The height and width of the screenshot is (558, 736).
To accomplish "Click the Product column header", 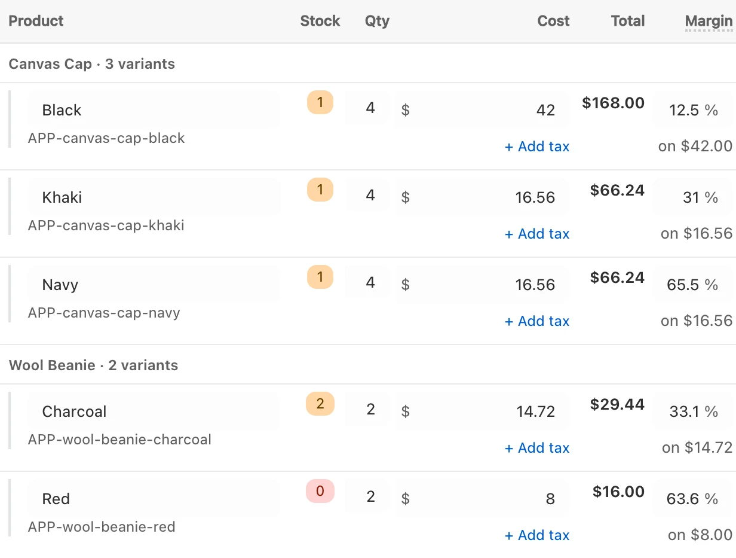I will [36, 21].
